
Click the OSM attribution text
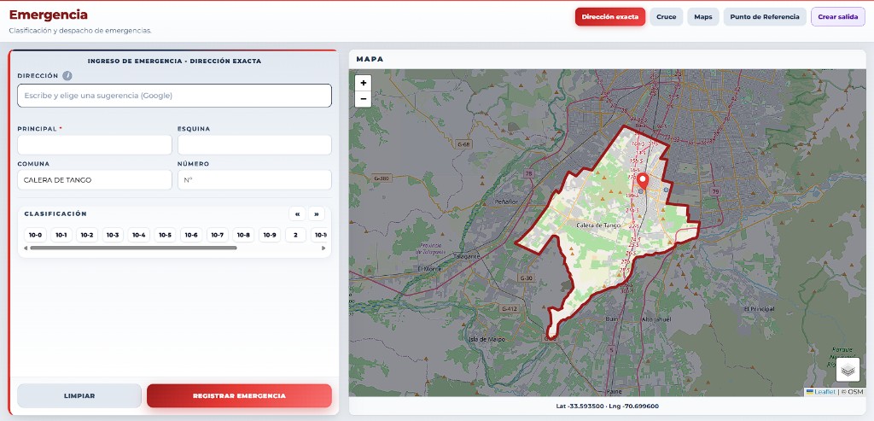(853, 392)
